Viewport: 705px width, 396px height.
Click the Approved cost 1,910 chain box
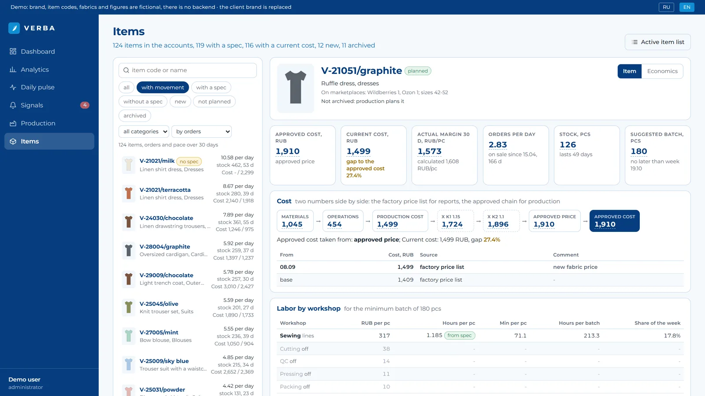click(x=614, y=221)
